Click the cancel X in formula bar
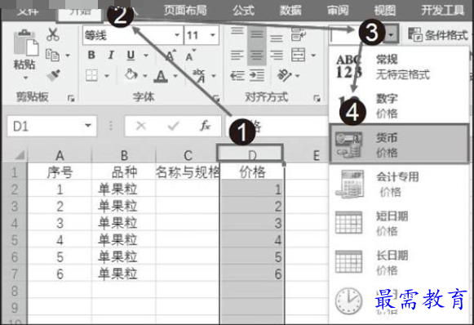Image resolution: width=474 pixels, height=325 pixels. [141, 125]
